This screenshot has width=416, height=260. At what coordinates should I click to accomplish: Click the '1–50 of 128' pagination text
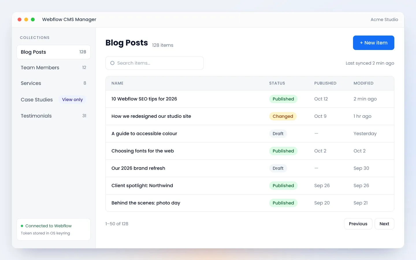click(117, 224)
